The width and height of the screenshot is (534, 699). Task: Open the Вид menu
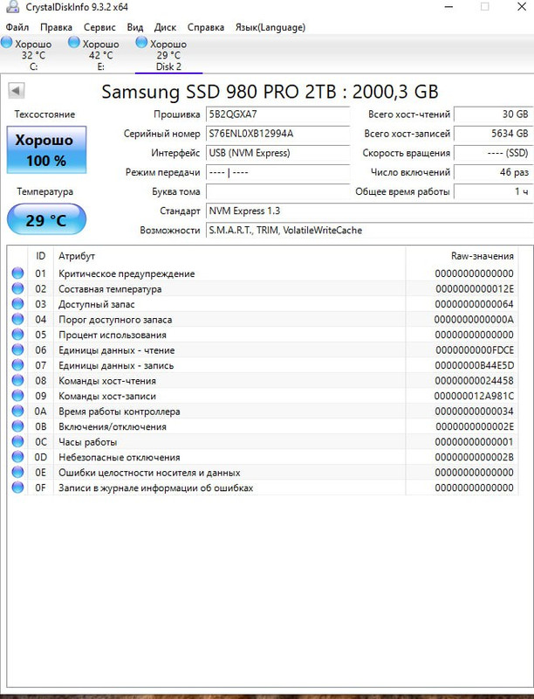135,27
